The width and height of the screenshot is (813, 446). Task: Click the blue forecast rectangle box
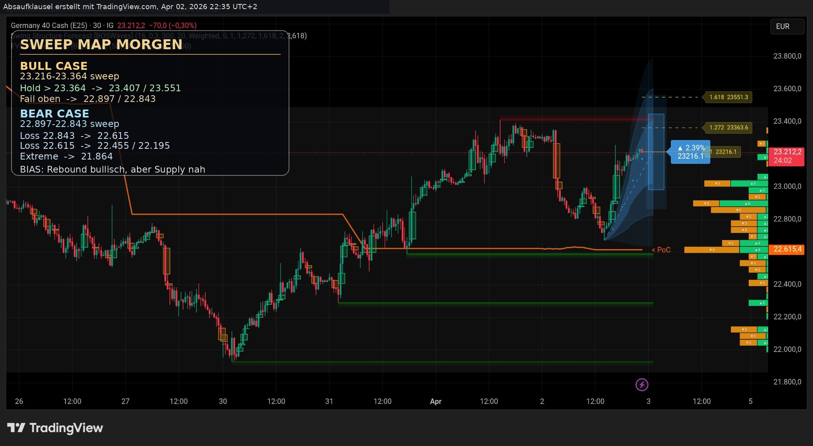coord(656,171)
